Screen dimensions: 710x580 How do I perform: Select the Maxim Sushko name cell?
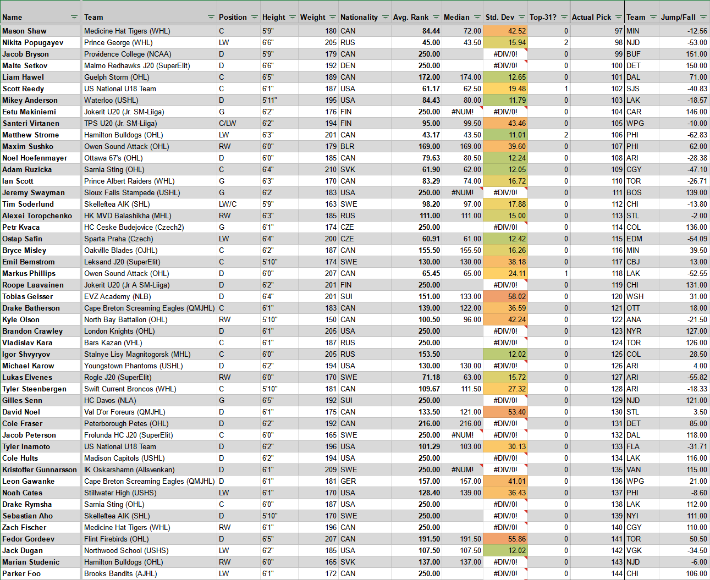41,146
